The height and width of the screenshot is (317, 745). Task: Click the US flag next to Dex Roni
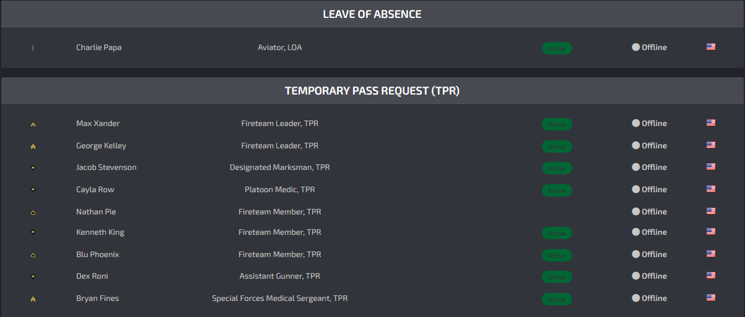711,275
